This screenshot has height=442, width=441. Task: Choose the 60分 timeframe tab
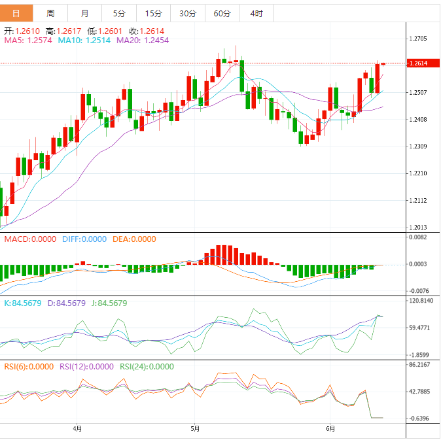coord(222,13)
